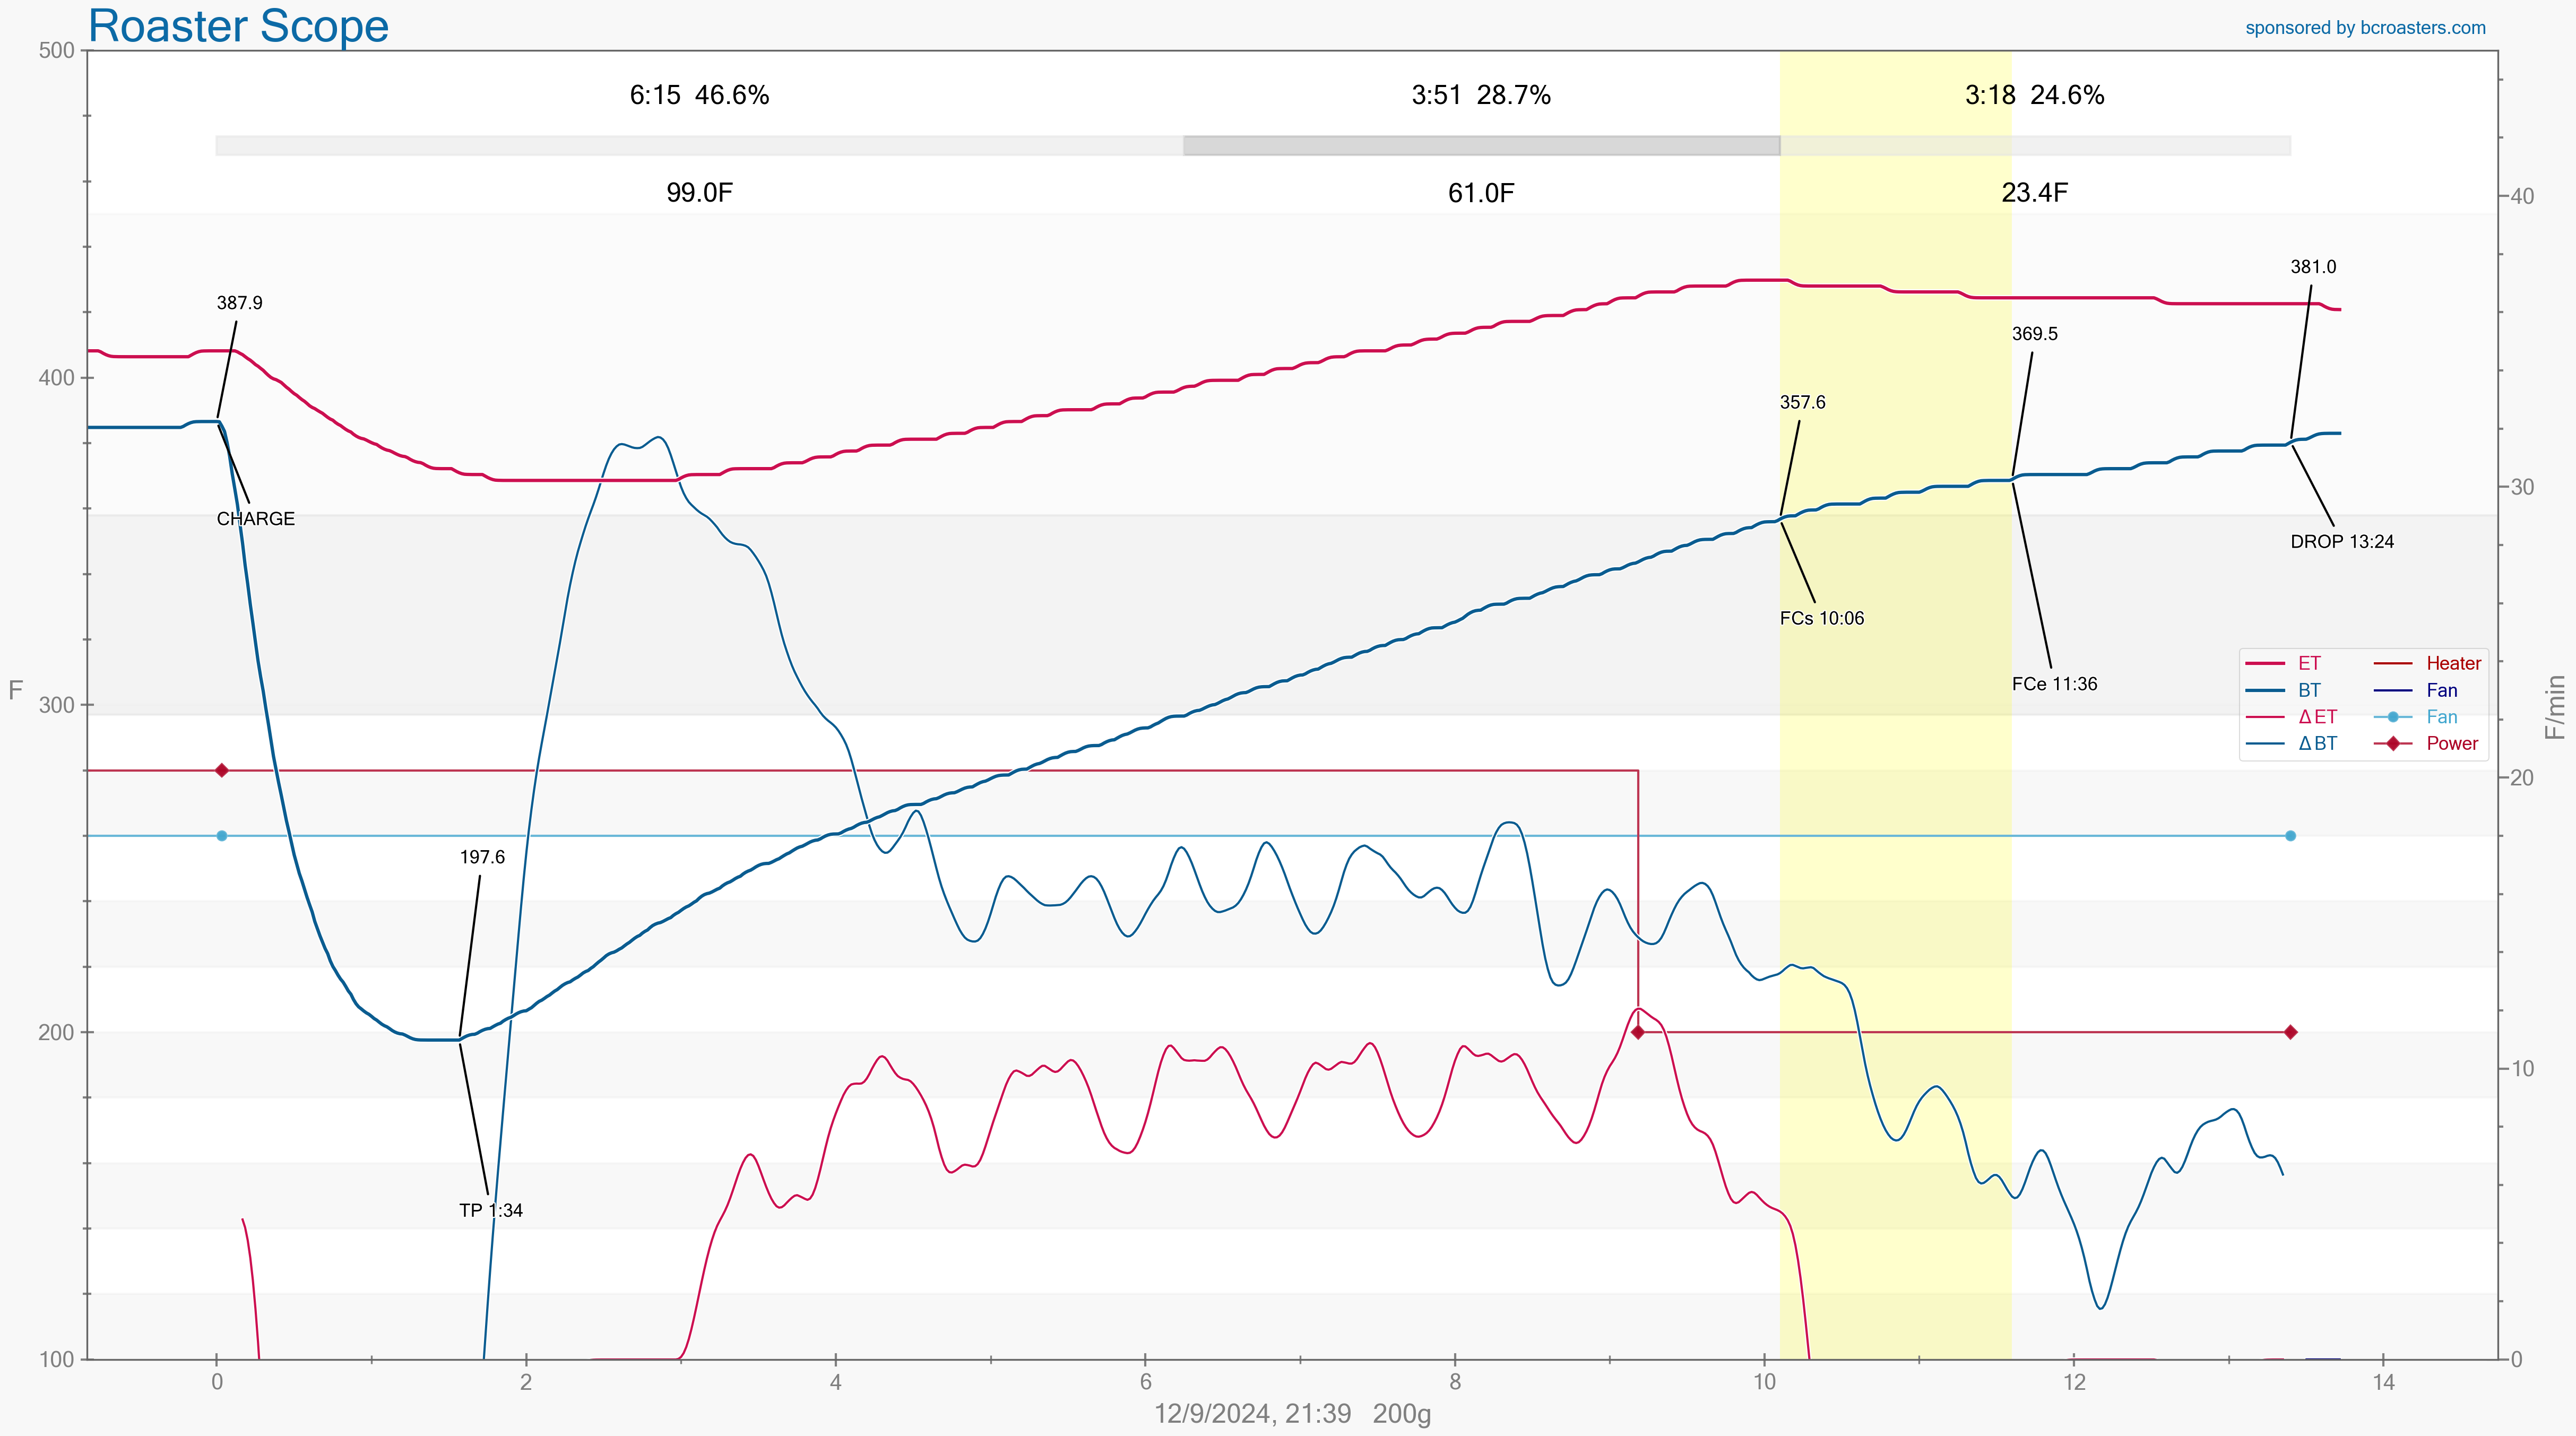Select the FCe 11:36 annotation
The width and height of the screenshot is (2576, 1436).
click(x=2054, y=684)
